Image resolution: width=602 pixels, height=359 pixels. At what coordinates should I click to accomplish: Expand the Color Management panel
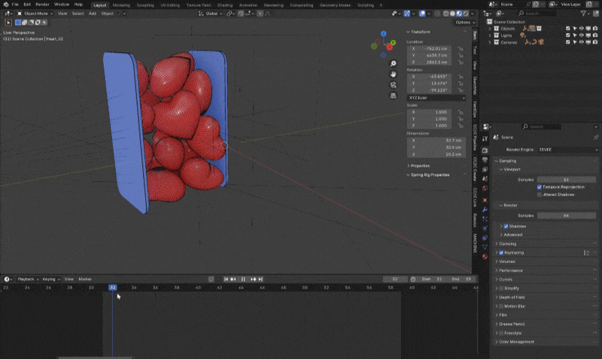point(516,342)
